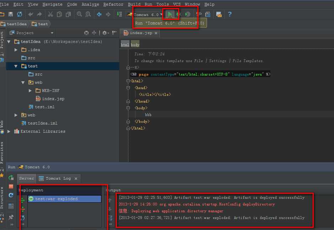Click Scroll from Source target icon
This screenshot has height=230, width=334.
pyautogui.click(x=86, y=33)
